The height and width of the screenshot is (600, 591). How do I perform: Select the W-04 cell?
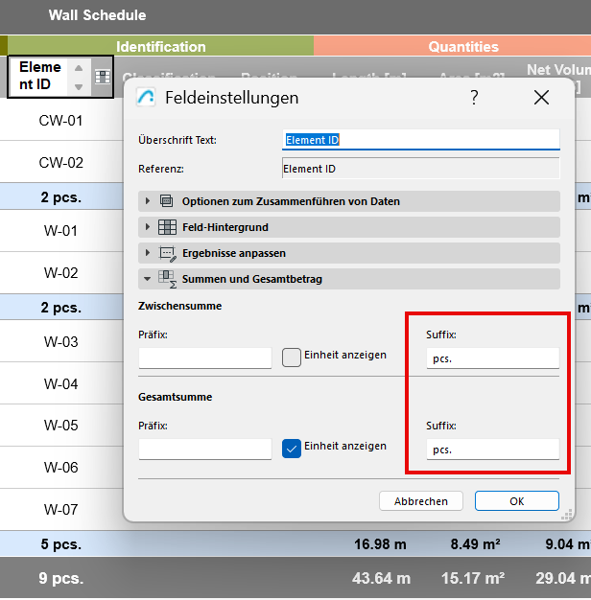point(60,383)
